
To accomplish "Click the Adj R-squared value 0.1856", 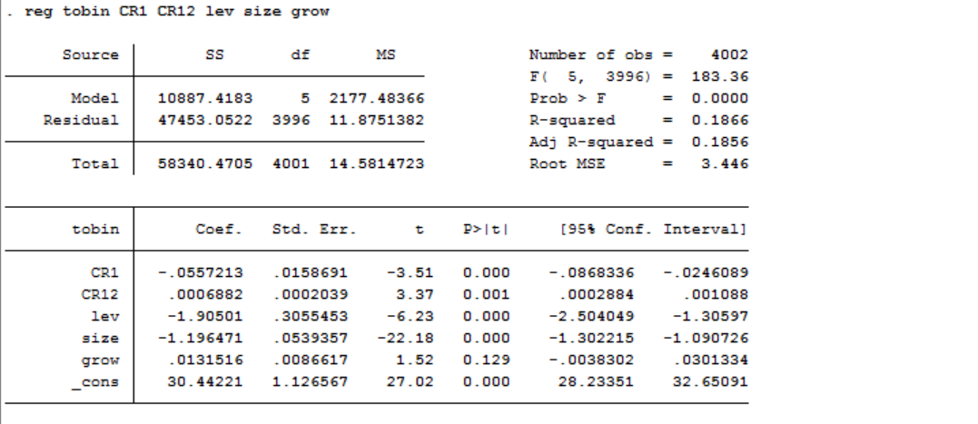I will coord(719,142).
